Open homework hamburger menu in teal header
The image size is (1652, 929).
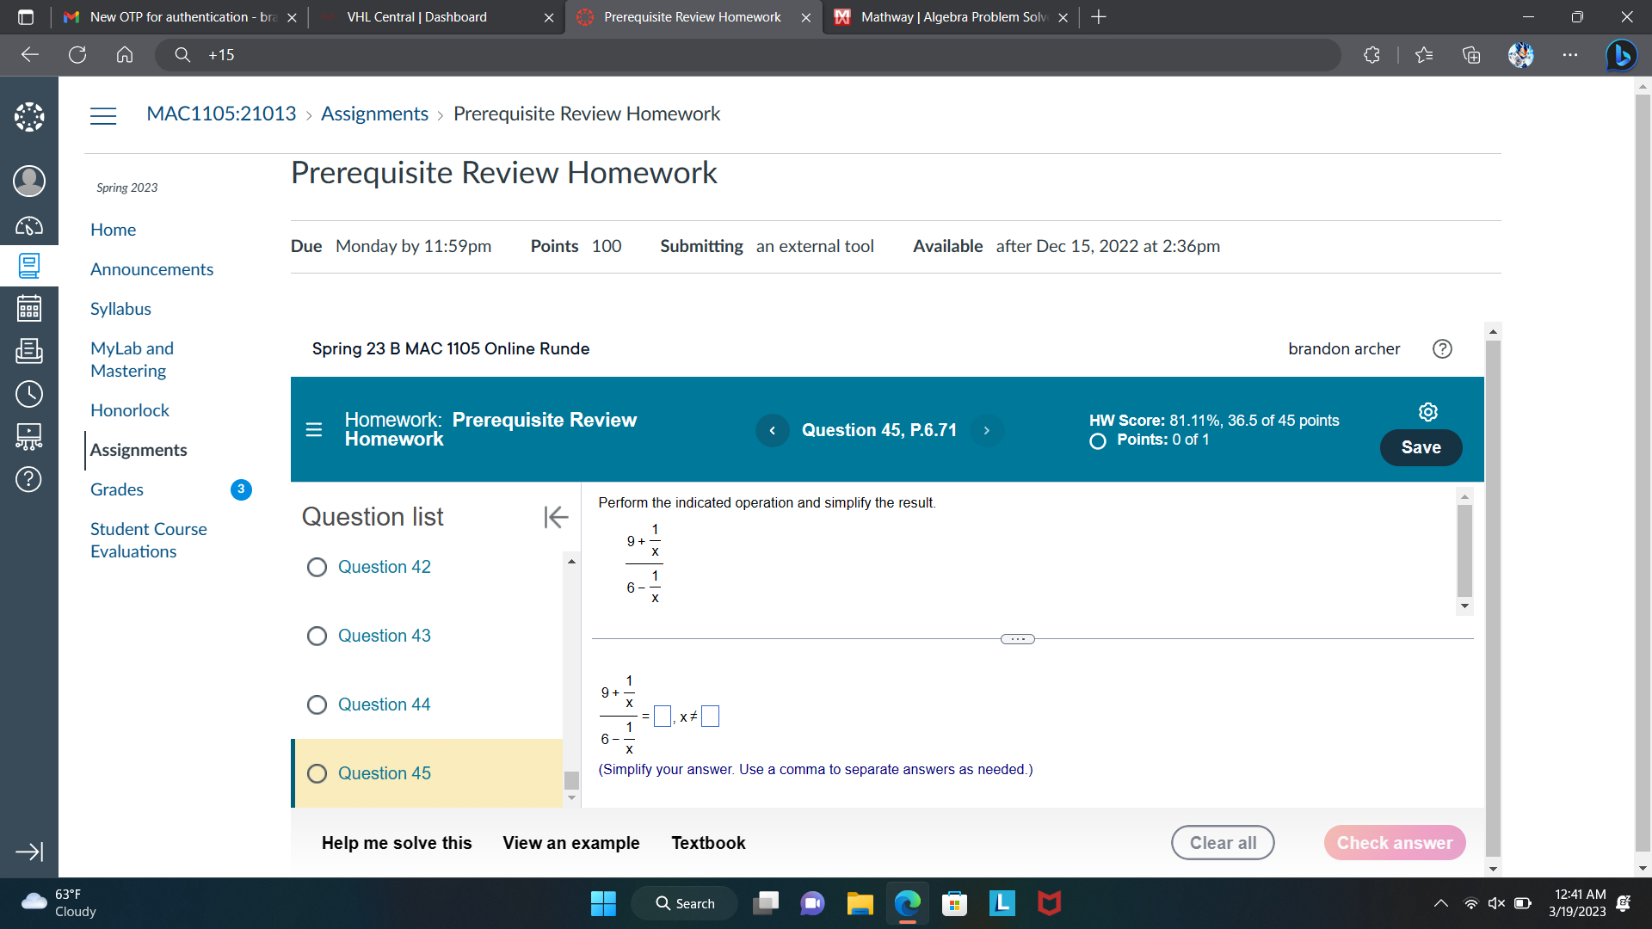coord(314,429)
